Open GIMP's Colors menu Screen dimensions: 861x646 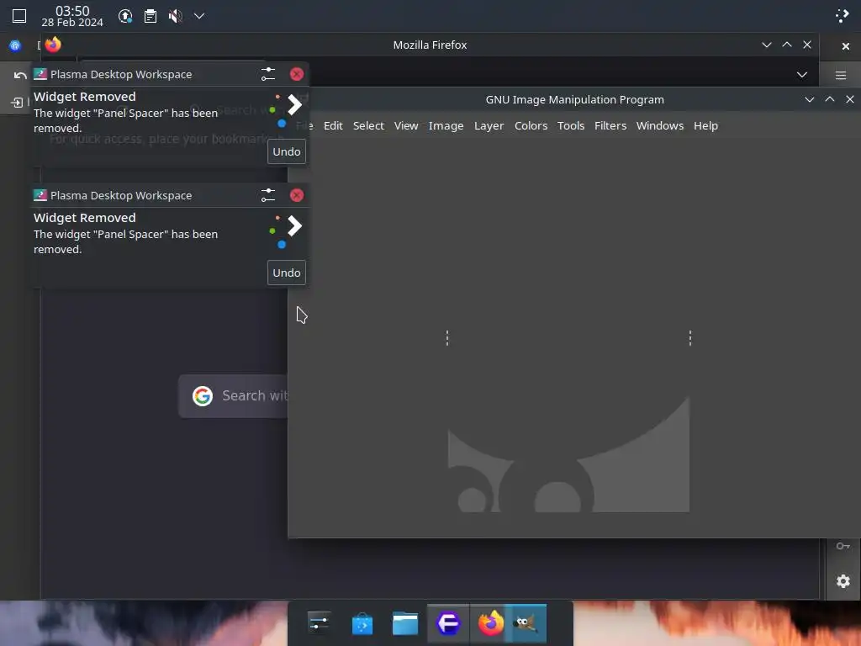coord(531,126)
